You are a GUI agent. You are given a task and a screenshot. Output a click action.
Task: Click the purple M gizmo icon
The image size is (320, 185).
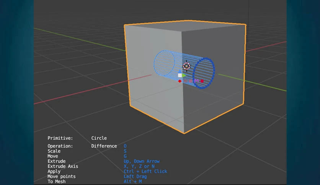click(196, 81)
